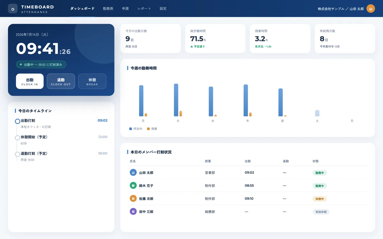Click 鈴木 花子's green avatar icon
The height and width of the screenshot is (239, 383).
click(133, 185)
